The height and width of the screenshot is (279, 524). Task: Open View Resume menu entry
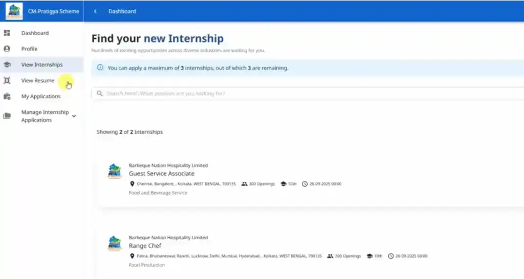pyautogui.click(x=37, y=81)
